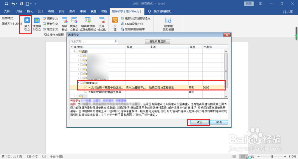
Task: Open 选择出版物撰写论文 in the ribbon
Action: coord(136,19)
